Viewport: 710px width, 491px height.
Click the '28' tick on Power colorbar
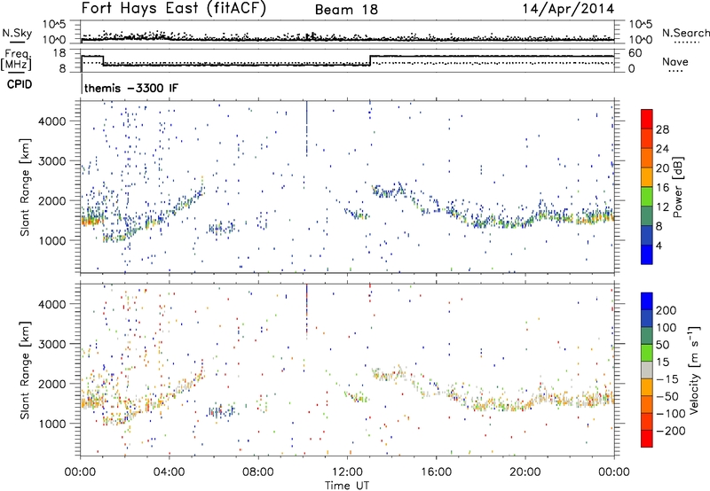pos(662,129)
